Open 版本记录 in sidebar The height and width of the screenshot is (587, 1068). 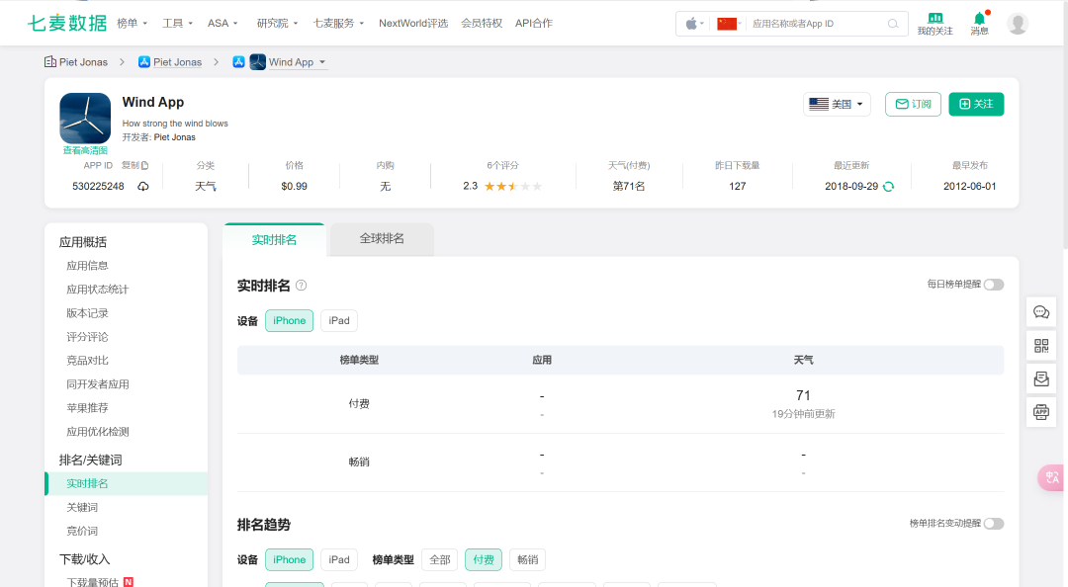tap(87, 313)
